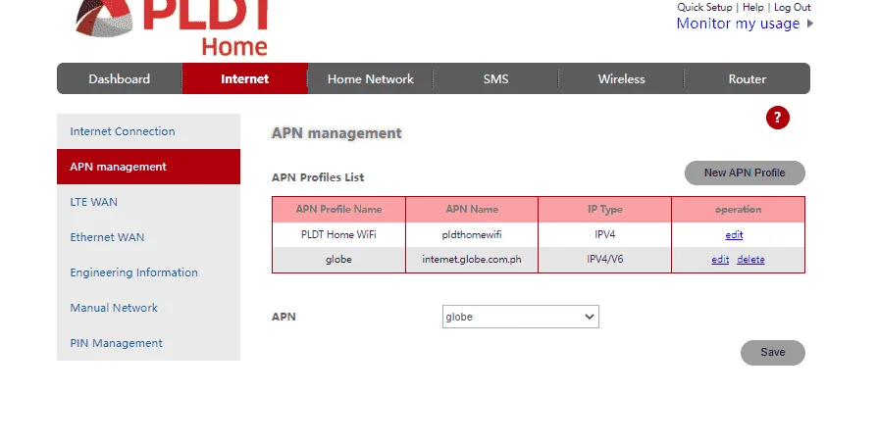Open the SMS tab
The image size is (878, 444).
[495, 78]
